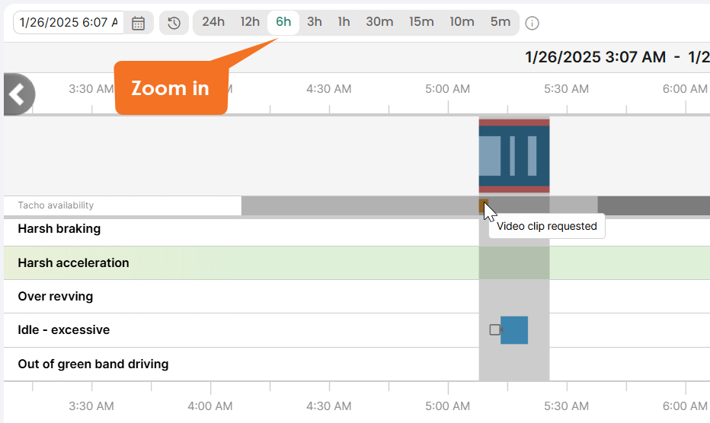The width and height of the screenshot is (710, 423).
Task: Select the 12h time range
Action: (x=250, y=22)
